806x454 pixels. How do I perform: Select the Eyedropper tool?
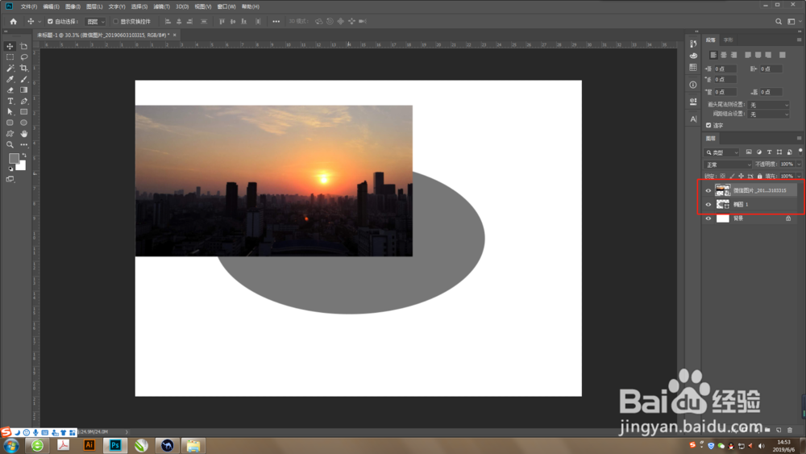[x=10, y=79]
